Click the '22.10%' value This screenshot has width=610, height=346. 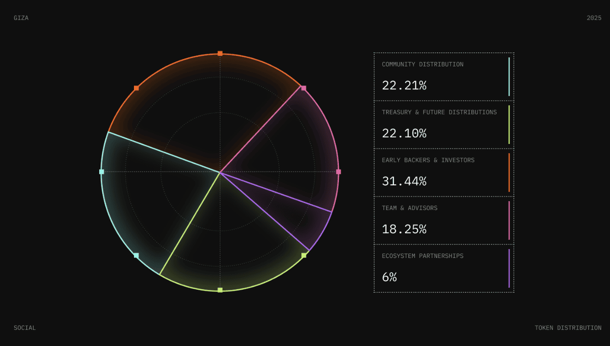point(404,133)
